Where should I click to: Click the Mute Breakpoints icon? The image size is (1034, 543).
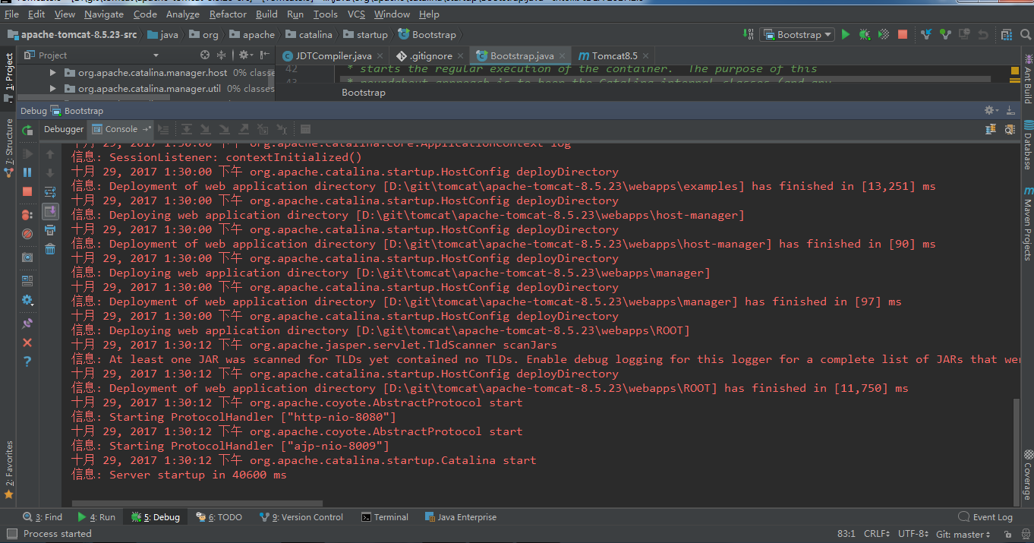(x=27, y=234)
